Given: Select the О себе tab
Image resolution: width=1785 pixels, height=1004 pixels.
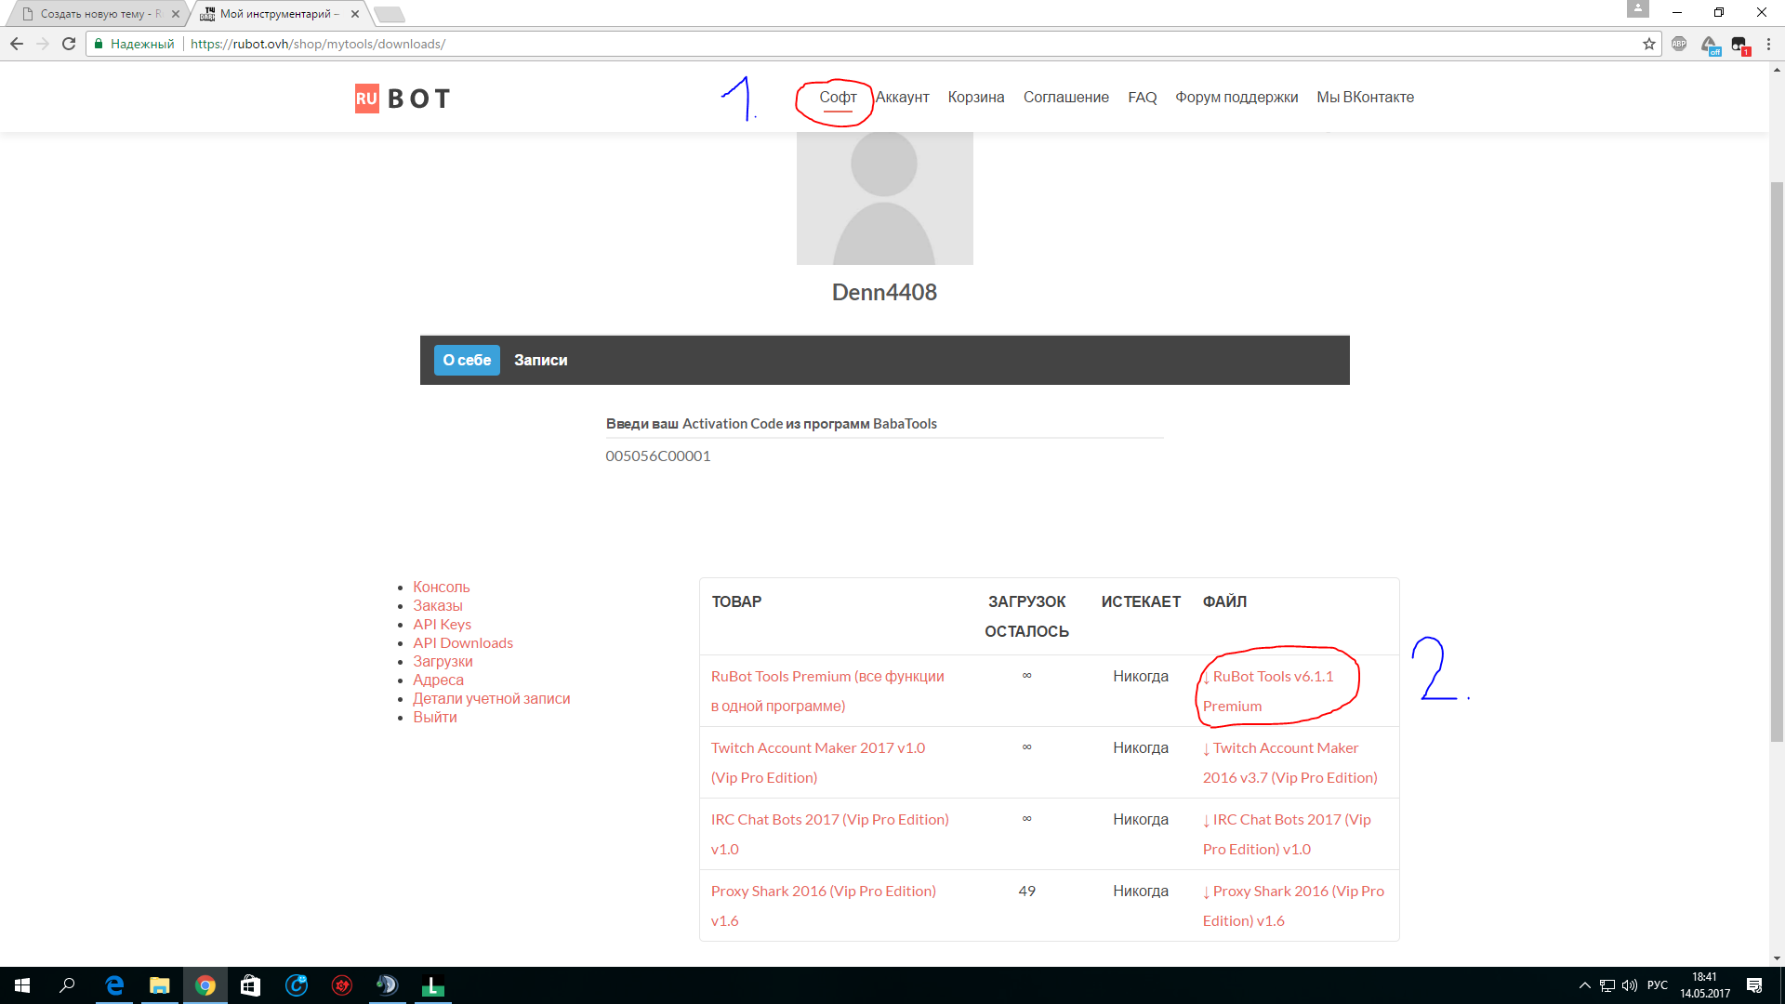Looking at the screenshot, I should click(x=467, y=360).
